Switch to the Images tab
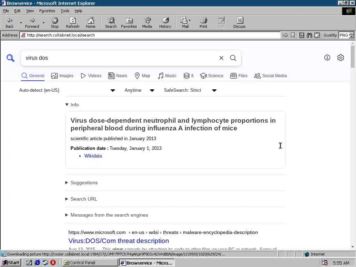Viewport: 356px width, 267px height. point(62,76)
